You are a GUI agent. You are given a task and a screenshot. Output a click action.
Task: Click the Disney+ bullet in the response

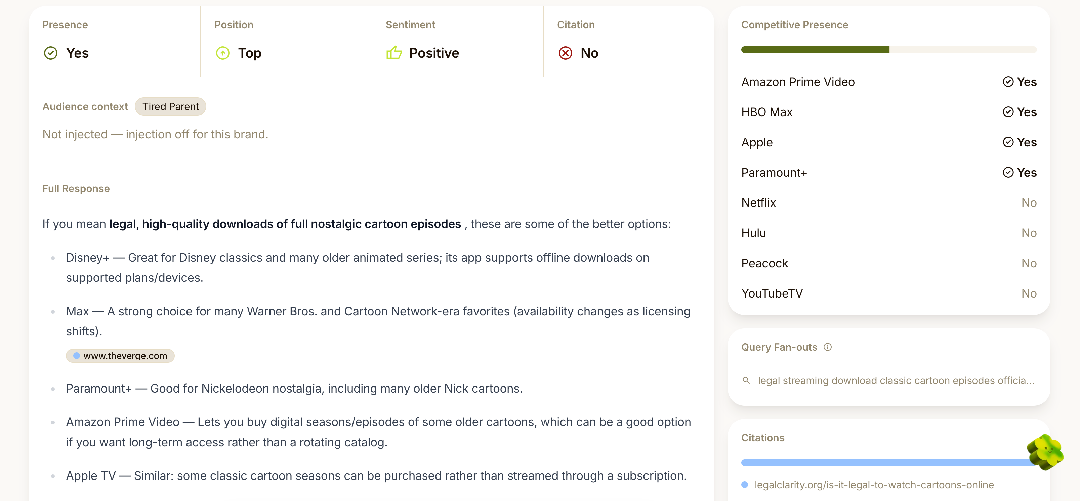[357, 267]
